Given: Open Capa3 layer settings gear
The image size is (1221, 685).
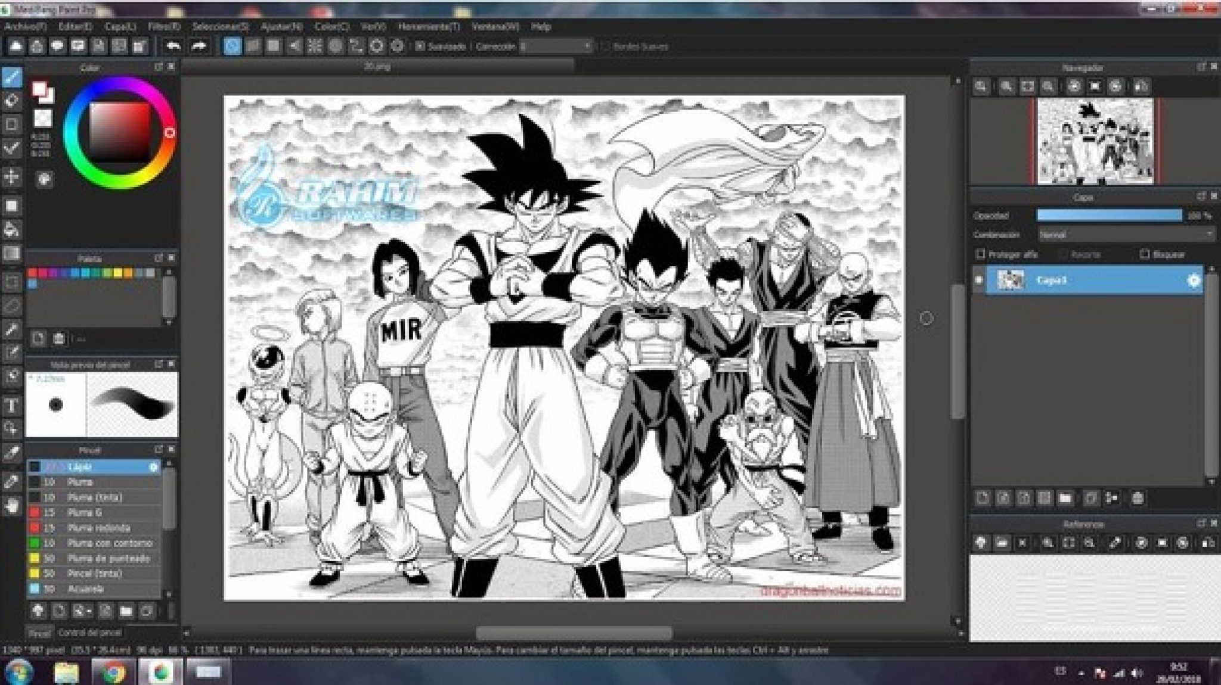Looking at the screenshot, I should click(1193, 281).
